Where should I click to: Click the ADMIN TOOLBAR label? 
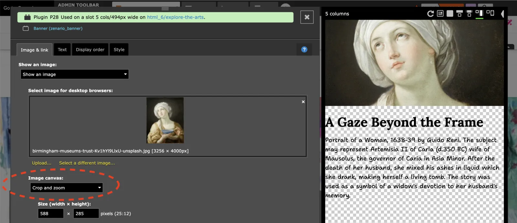(79, 5)
